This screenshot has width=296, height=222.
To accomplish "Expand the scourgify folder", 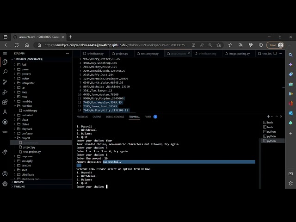I will click(x=27, y=161).
